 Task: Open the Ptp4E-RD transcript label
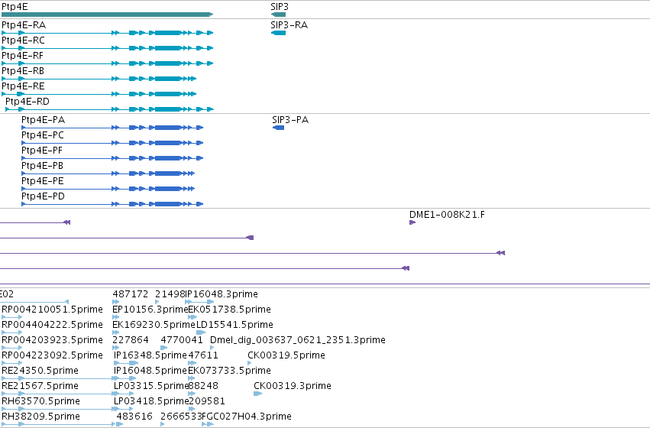click(x=27, y=102)
